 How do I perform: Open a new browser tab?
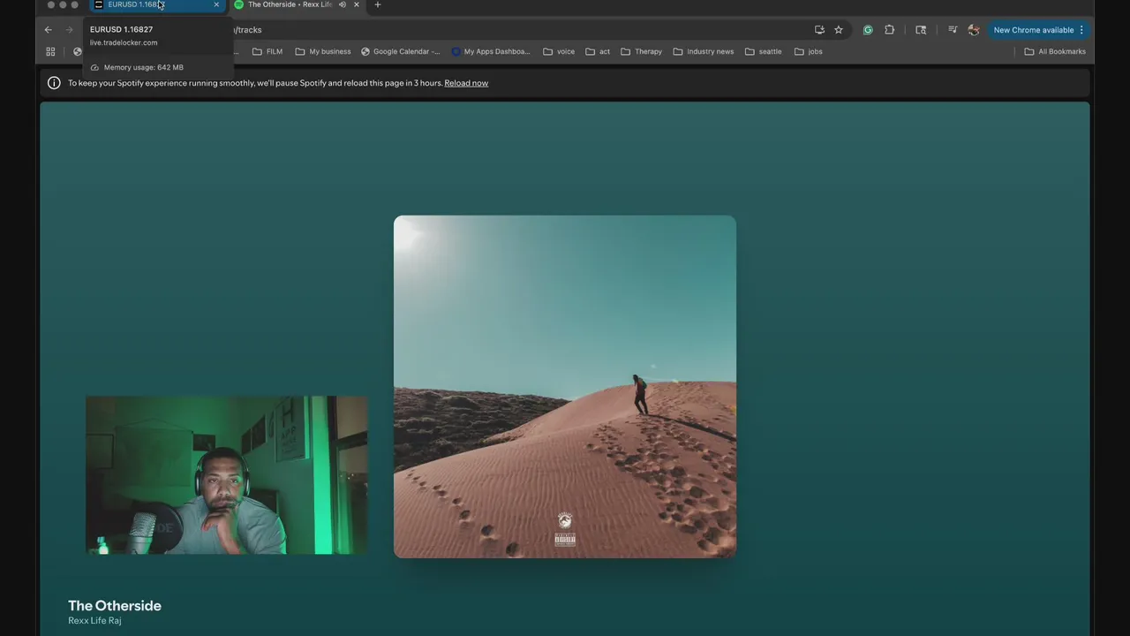[378, 4]
